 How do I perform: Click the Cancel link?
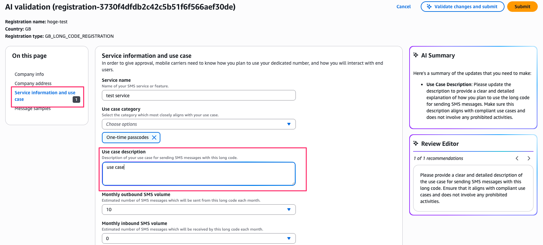[403, 7]
